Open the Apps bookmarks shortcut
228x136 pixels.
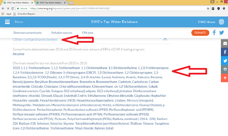7,14
